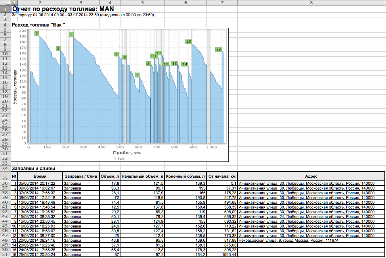The height and width of the screenshot is (258, 386).
Task: Select the distance cell "57,31"
Action: 222,188
